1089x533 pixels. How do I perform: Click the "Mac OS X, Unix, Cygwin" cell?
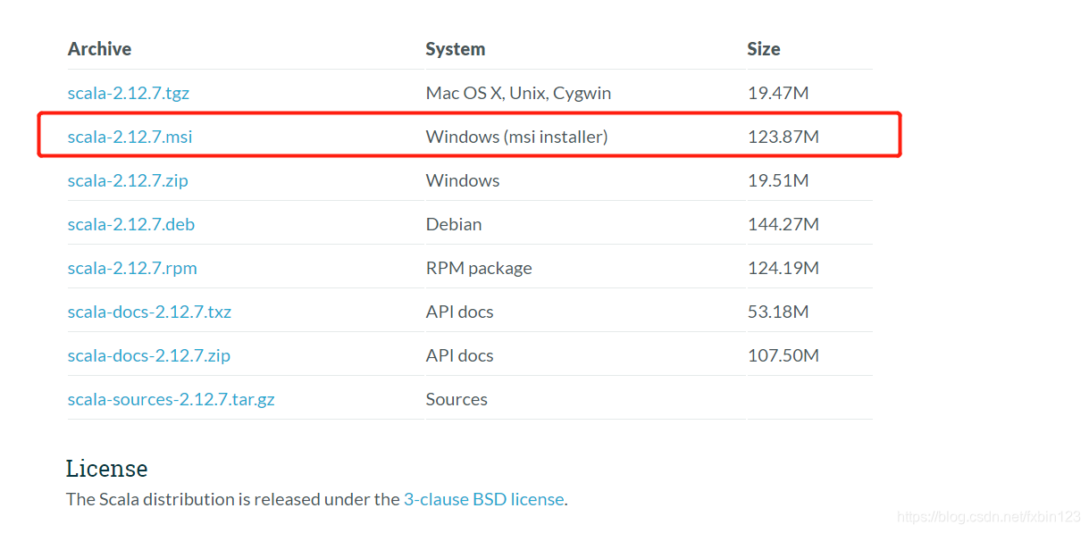[x=518, y=93]
